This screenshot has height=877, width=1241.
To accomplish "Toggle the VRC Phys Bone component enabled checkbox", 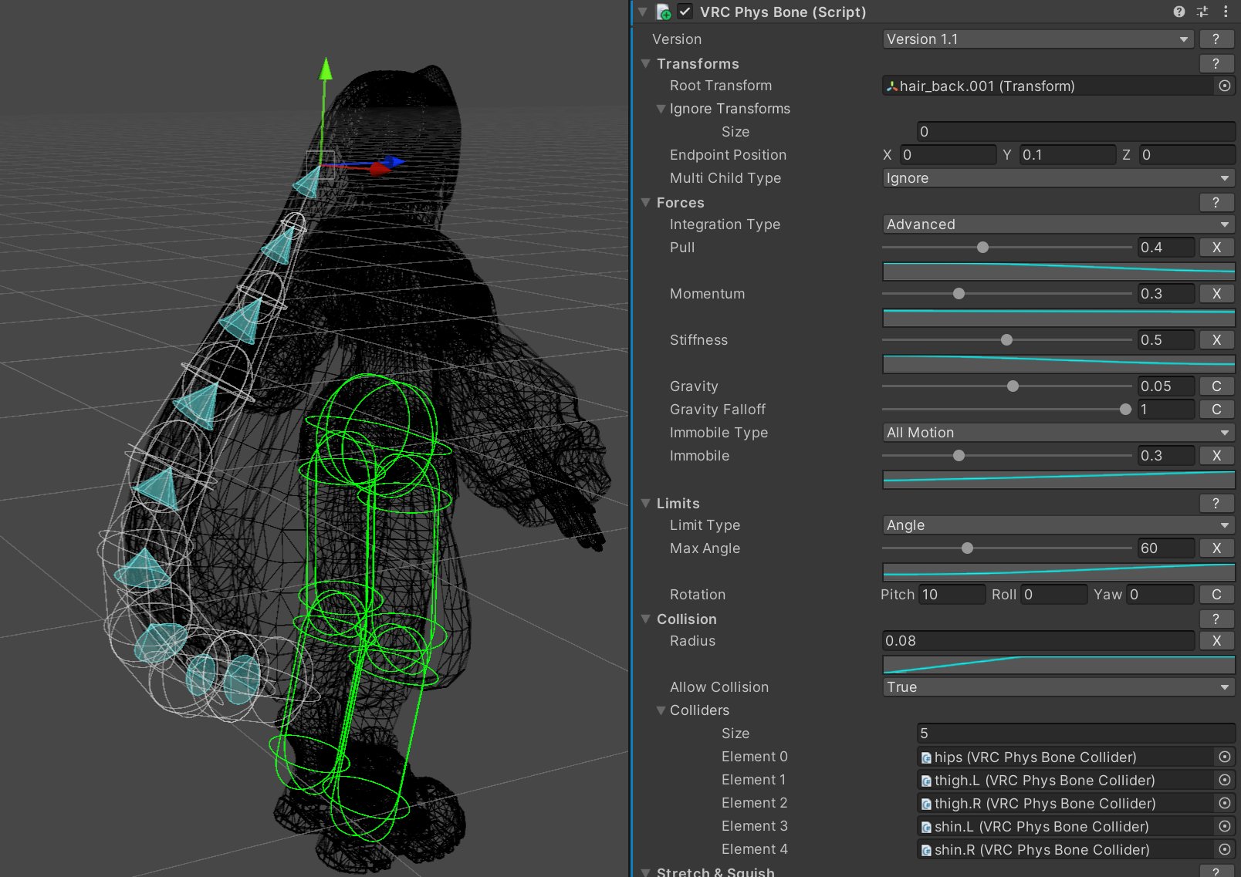I will click(685, 12).
